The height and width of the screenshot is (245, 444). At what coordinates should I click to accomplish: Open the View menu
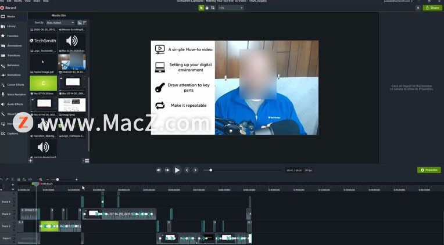pyautogui.click(x=28, y=1)
